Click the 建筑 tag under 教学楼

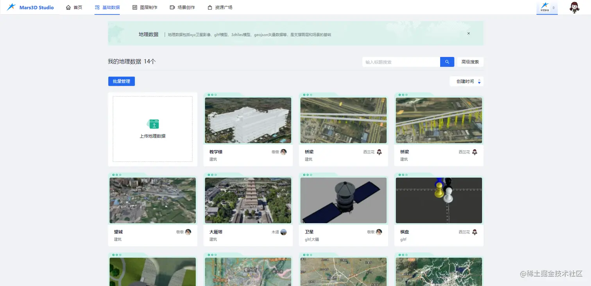(213, 159)
